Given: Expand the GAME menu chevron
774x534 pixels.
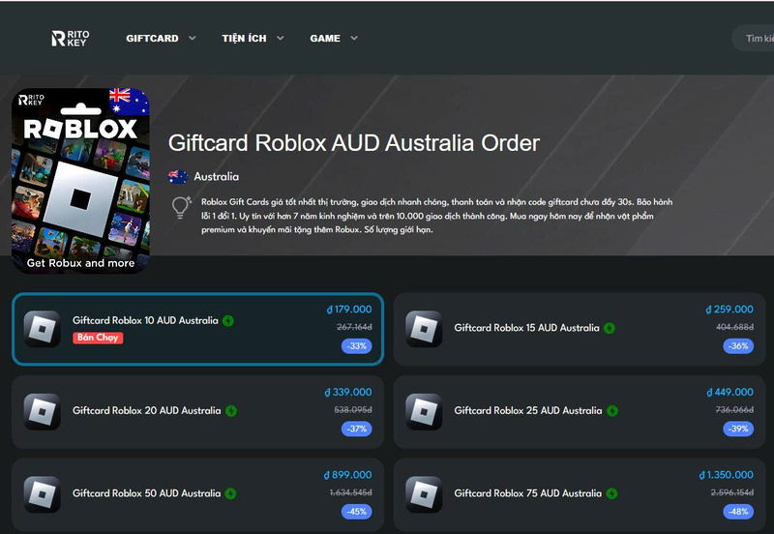Looking at the screenshot, I should (354, 38).
